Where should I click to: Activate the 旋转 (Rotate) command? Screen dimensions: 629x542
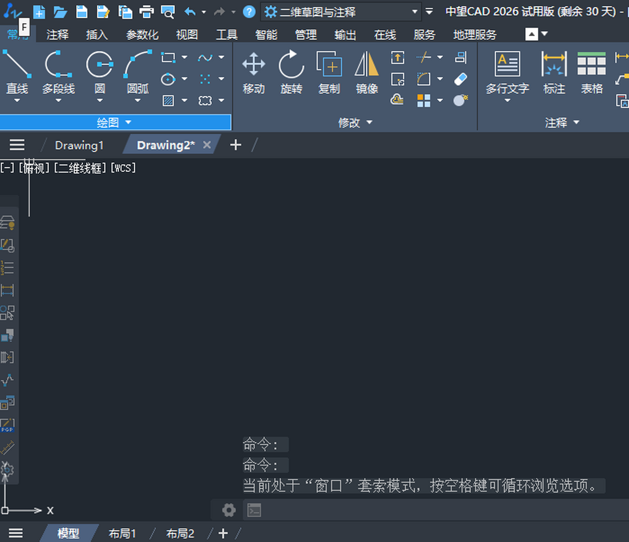[x=291, y=73]
